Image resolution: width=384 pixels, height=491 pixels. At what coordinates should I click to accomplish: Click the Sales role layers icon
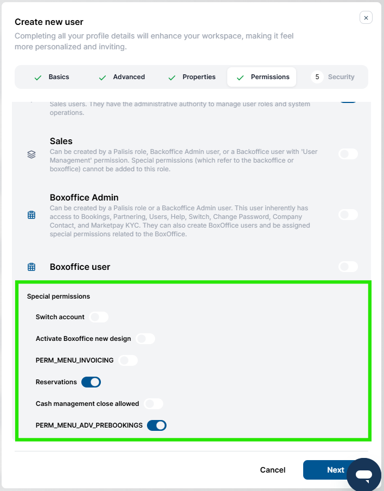coord(31,154)
